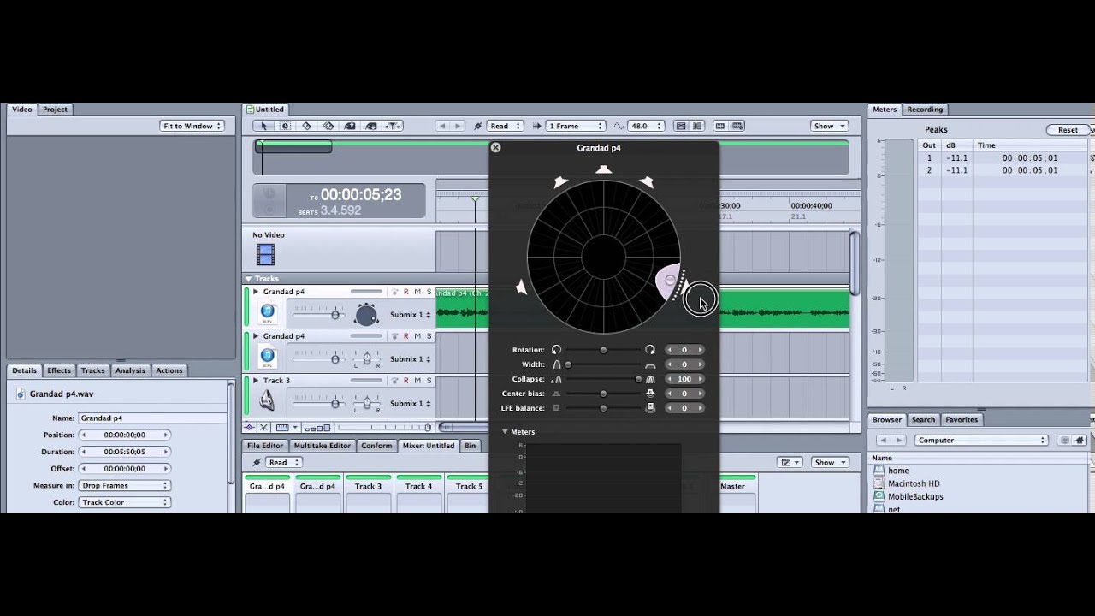This screenshot has height=616, width=1095.
Task: Open the Computer path dropdown in Browser
Action: (981, 440)
